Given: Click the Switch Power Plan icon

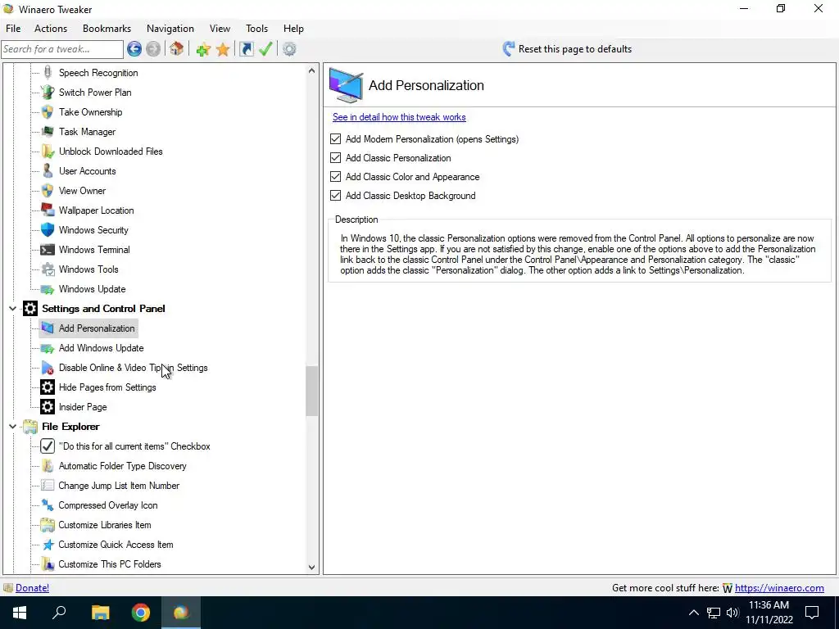Looking at the screenshot, I should coord(48,92).
